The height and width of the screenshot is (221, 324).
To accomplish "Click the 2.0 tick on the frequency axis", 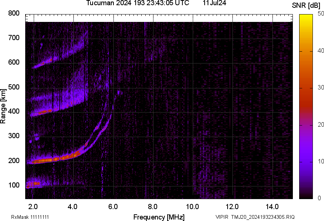I will pos(33,206).
